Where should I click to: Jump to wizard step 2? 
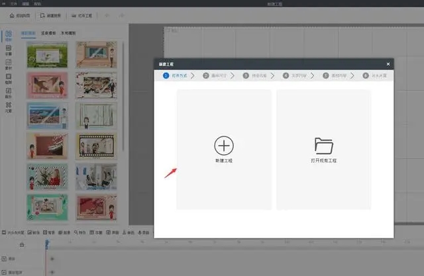click(215, 75)
